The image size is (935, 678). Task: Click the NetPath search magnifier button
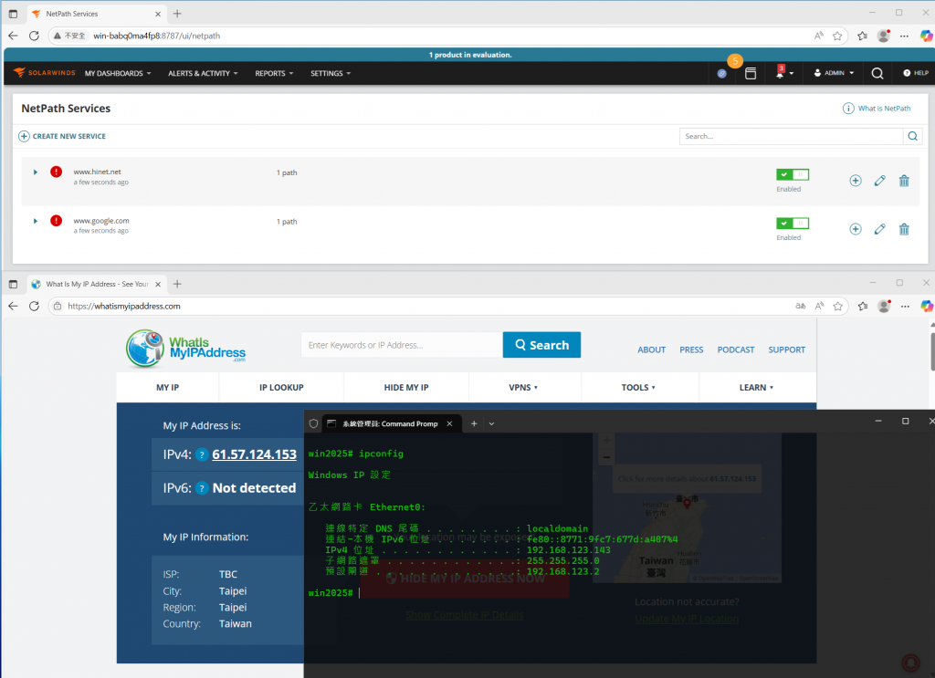(x=912, y=137)
